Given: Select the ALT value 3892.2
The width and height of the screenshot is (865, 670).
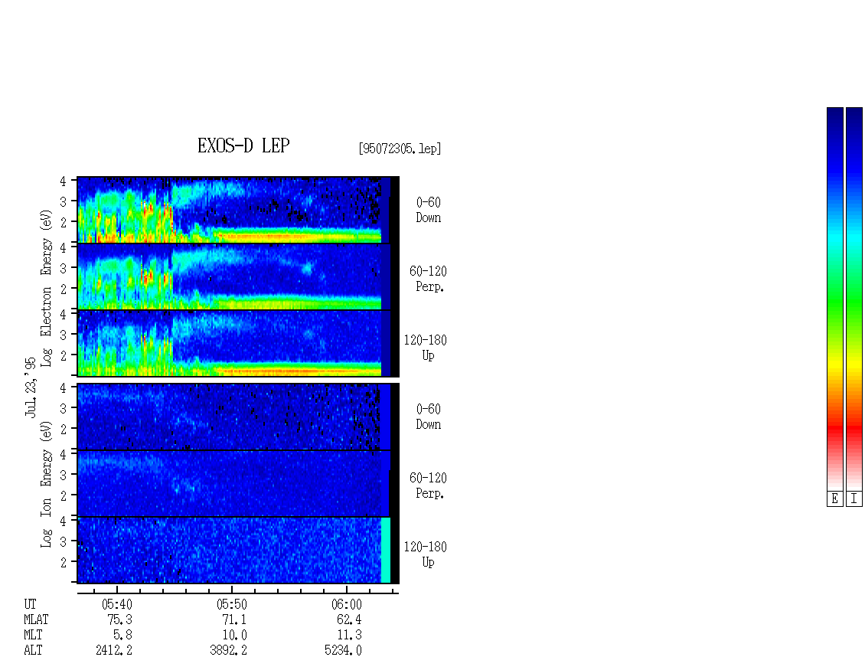Looking at the screenshot, I should 228,650.
